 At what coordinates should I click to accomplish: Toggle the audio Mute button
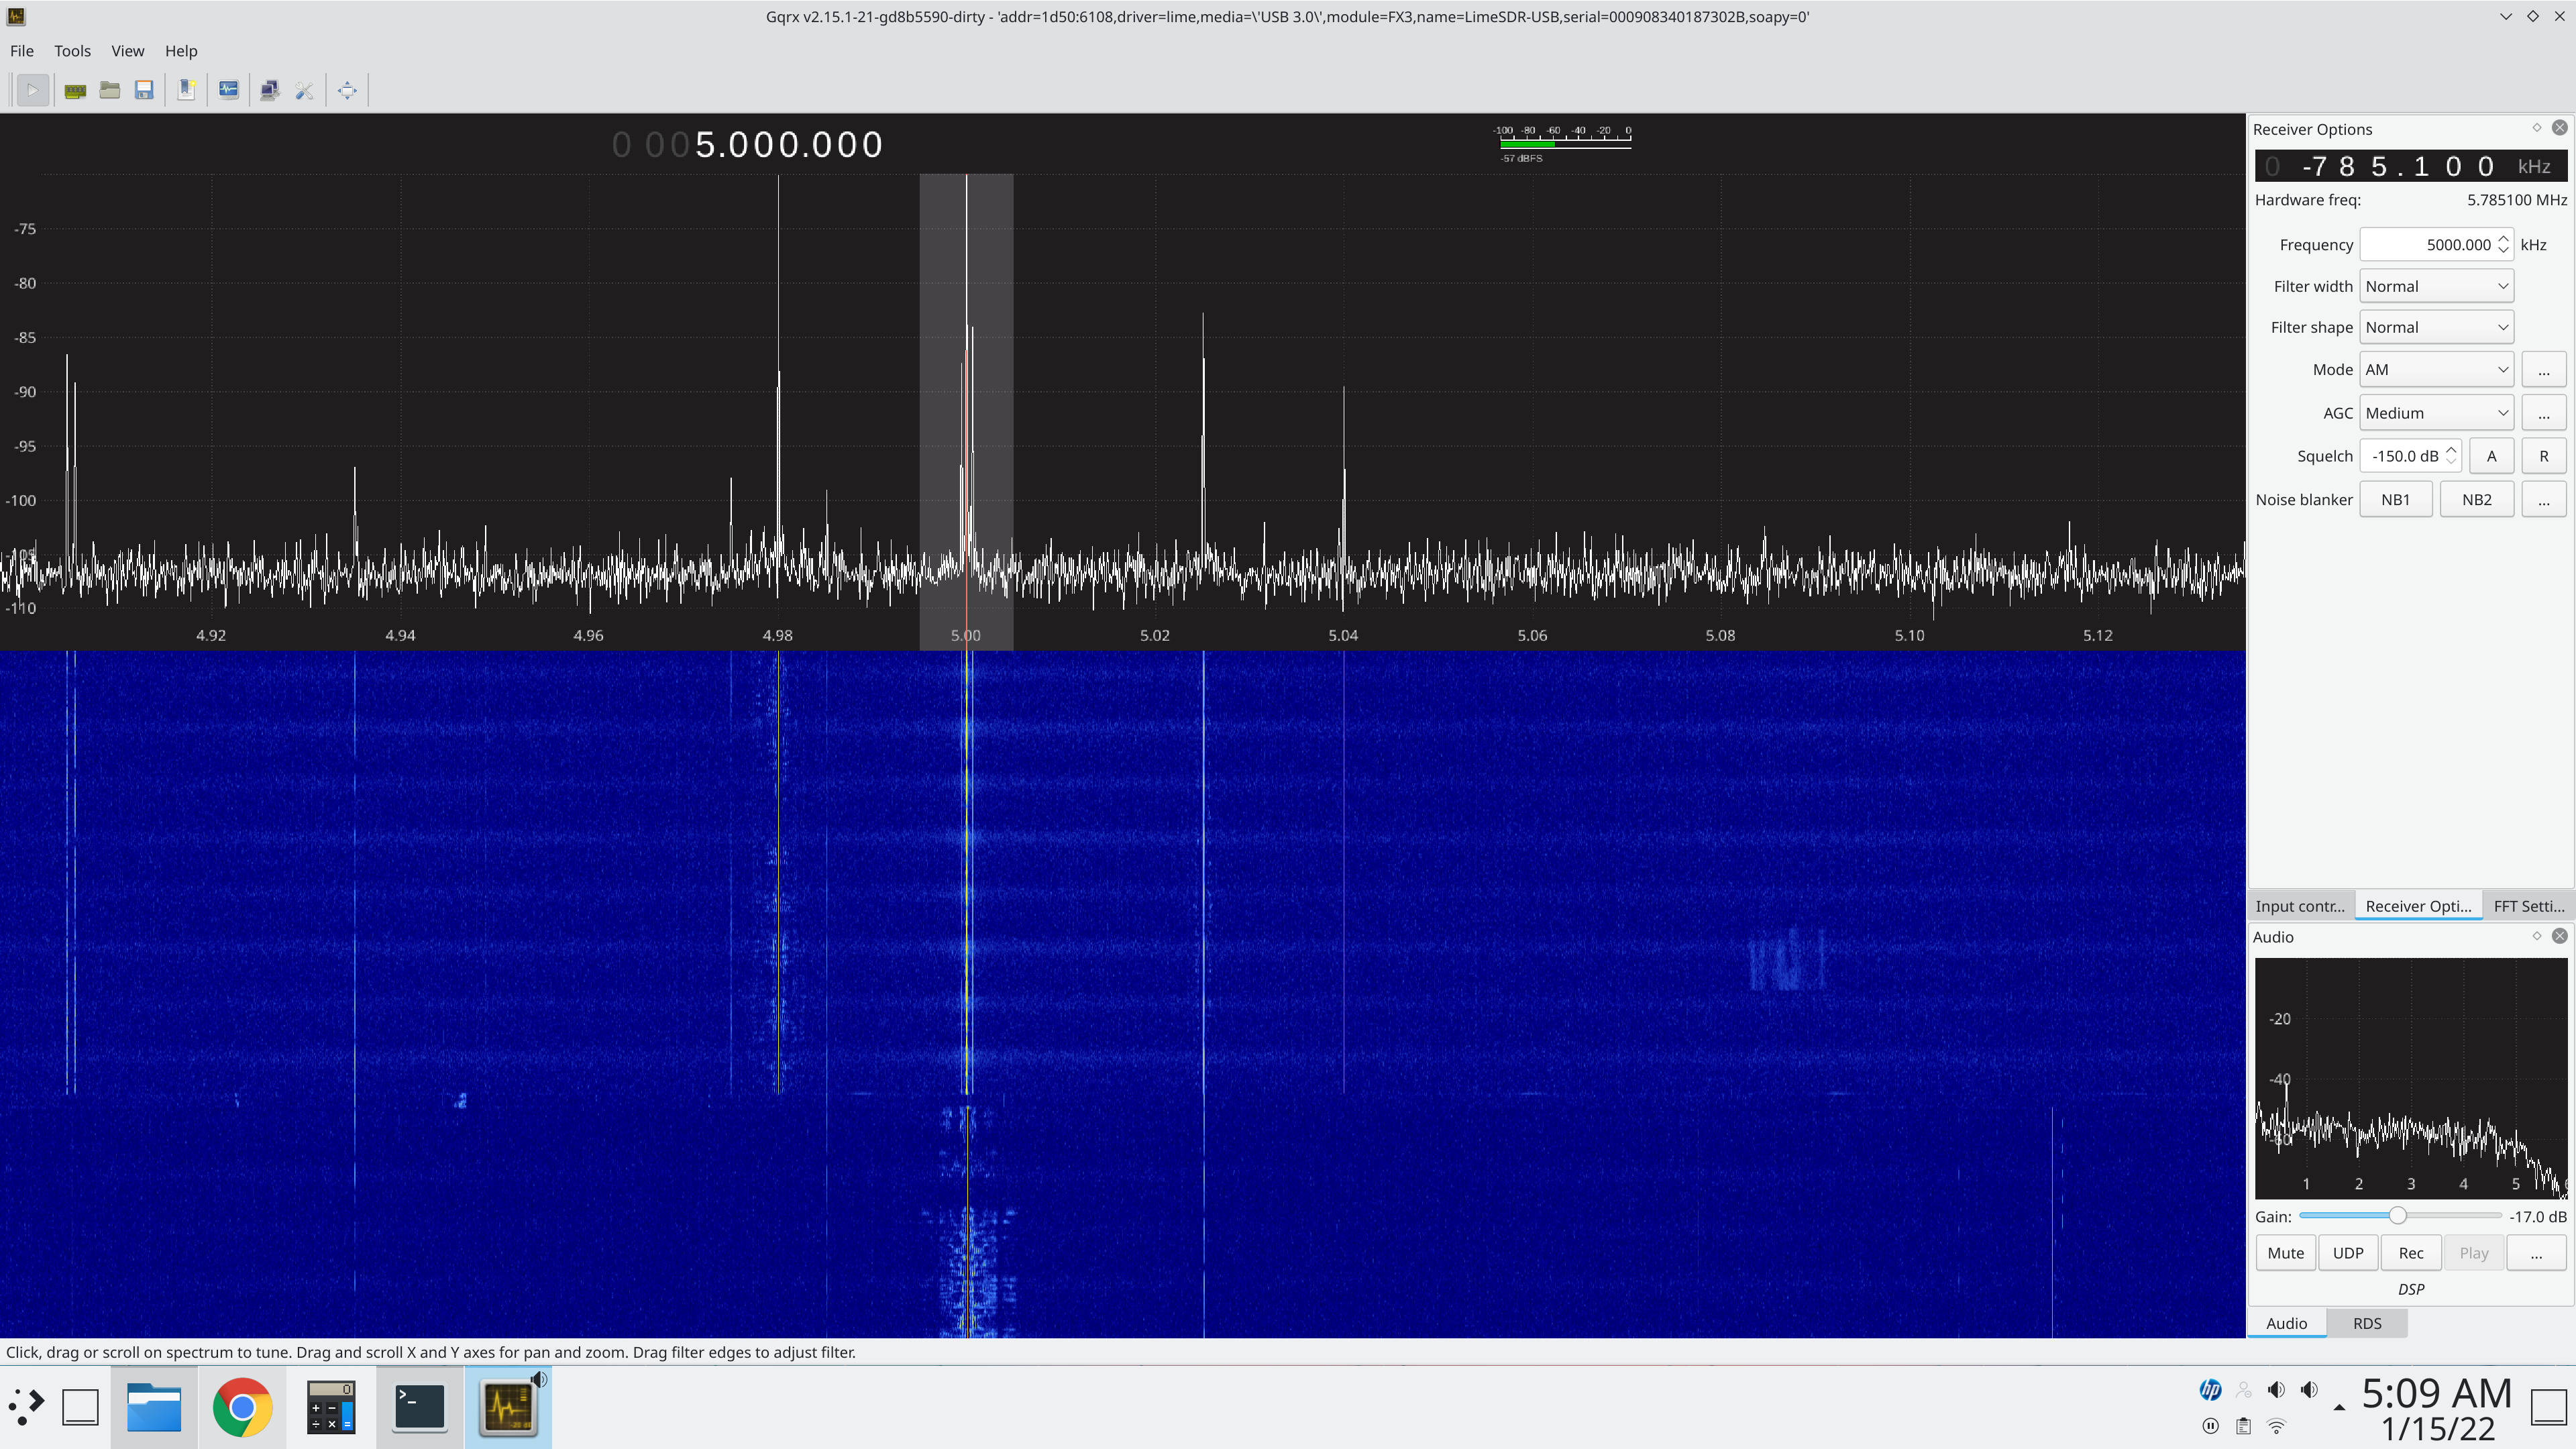(2285, 1252)
